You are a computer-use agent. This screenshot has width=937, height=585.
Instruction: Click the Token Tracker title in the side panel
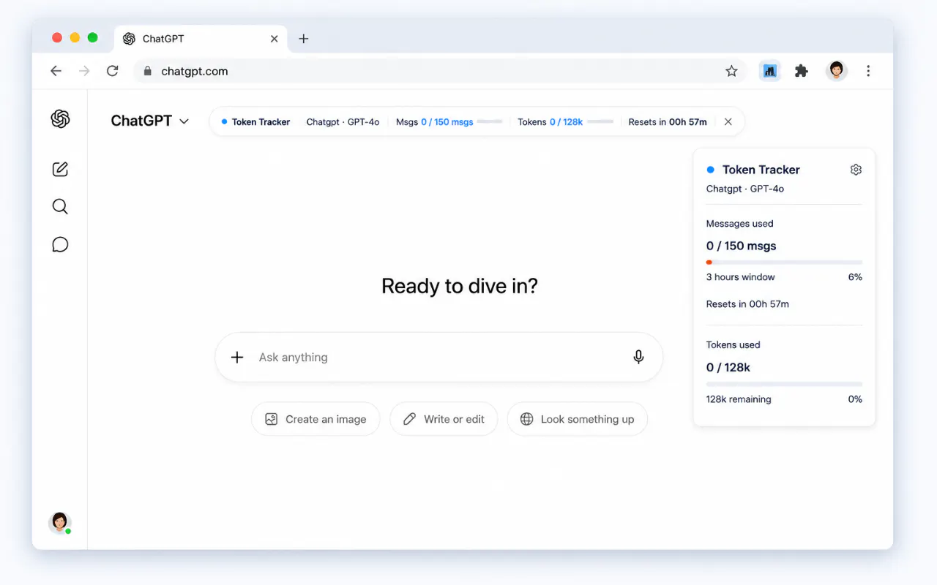[761, 170]
